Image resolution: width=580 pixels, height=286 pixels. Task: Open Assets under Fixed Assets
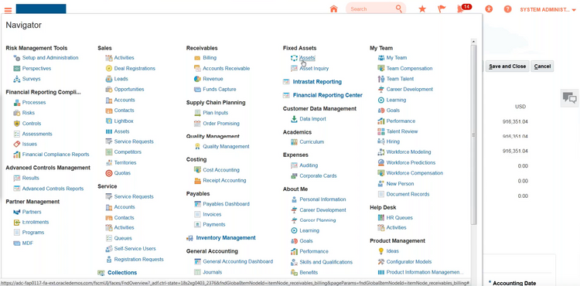[x=307, y=58]
